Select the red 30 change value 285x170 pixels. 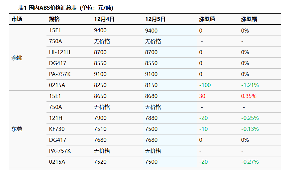(x=202, y=96)
